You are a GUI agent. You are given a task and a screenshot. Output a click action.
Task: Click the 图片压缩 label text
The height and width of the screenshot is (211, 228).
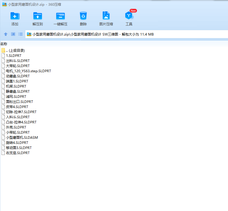click(x=106, y=24)
